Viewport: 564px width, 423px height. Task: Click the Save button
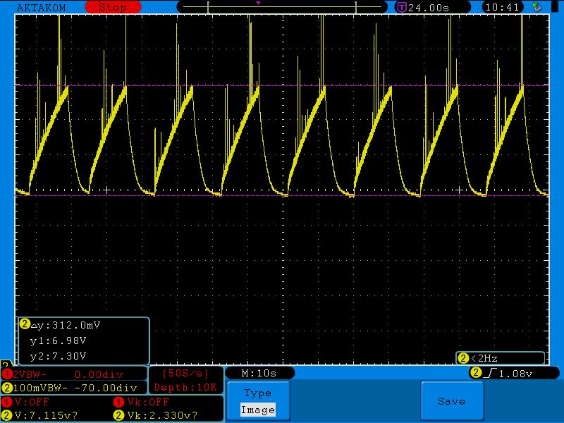click(452, 401)
